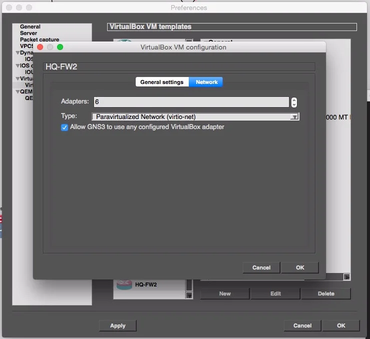Click New template button
The image size is (370, 339).
tap(225, 293)
